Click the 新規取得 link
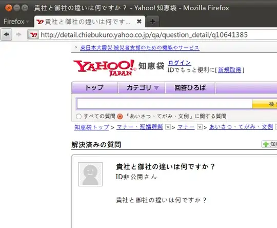This screenshot has height=228, width=277. point(229,70)
